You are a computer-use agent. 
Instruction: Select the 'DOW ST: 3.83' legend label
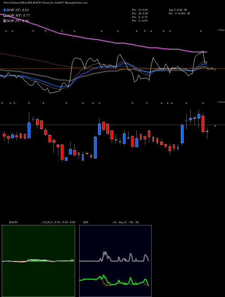click(x=18, y=10)
